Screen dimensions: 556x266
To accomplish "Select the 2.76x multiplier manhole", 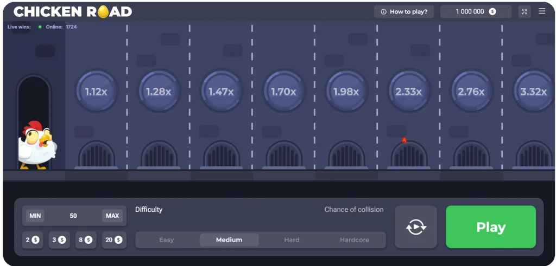I will click(471, 92).
